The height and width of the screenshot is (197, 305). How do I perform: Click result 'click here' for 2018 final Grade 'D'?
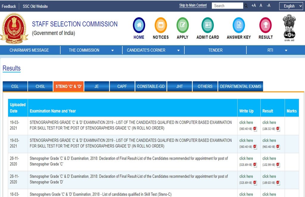click(x=269, y=176)
